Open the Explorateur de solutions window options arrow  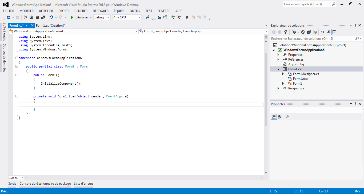tap(351, 25)
